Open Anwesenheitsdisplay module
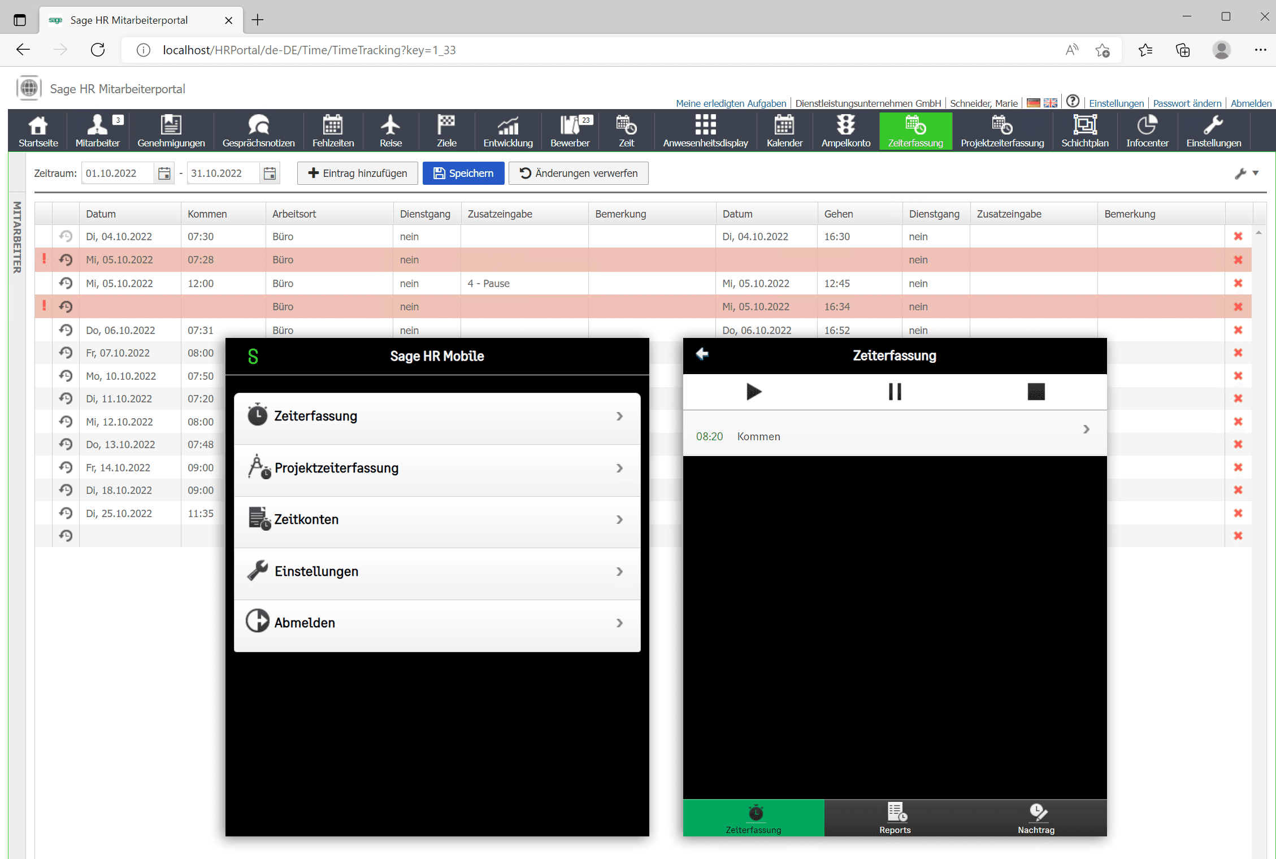Image resolution: width=1276 pixels, height=859 pixels. click(x=705, y=131)
